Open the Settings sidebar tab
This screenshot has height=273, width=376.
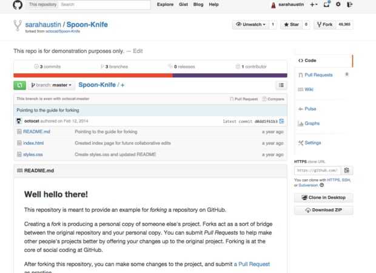312,143
